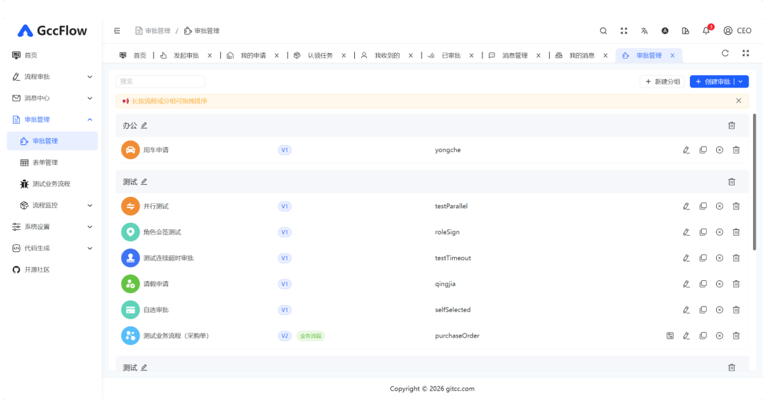Close the 审批管理 tab
Screen dimensions: 765x407
click(x=672, y=56)
